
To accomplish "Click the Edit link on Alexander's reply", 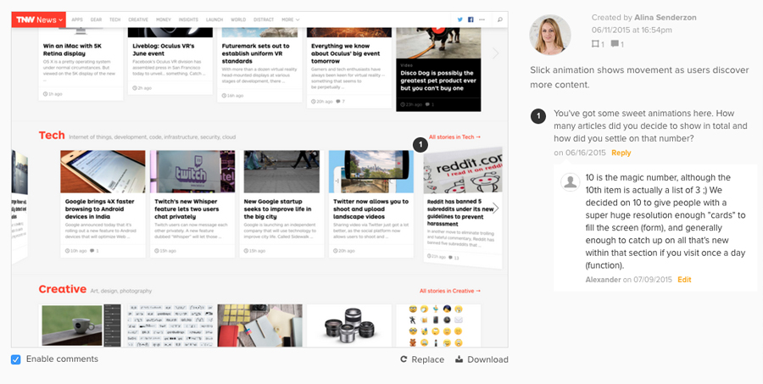I will [684, 280].
